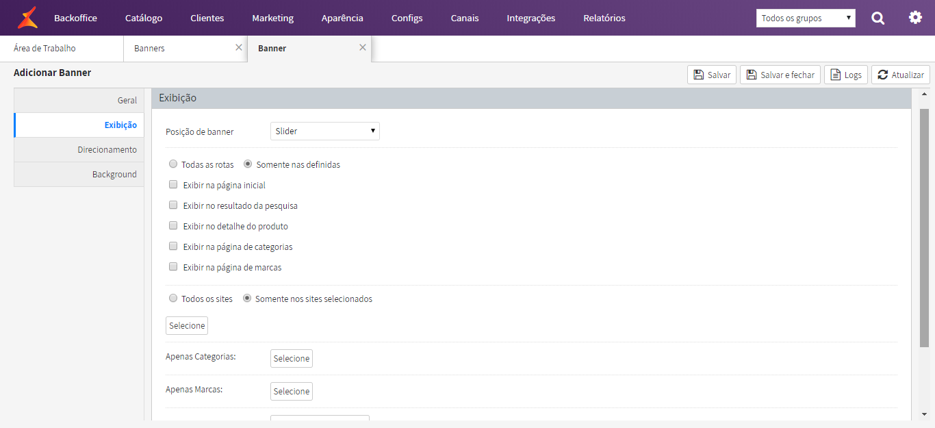Open the search magnifier icon

pos(878,18)
